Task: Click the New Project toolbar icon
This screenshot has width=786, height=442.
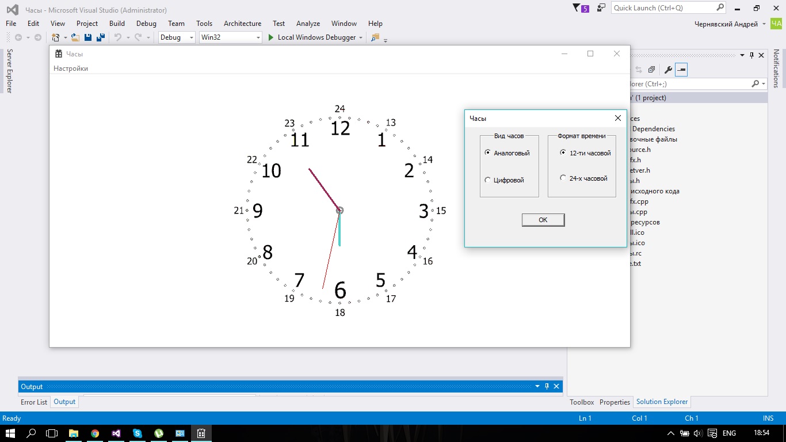Action: (x=55, y=37)
